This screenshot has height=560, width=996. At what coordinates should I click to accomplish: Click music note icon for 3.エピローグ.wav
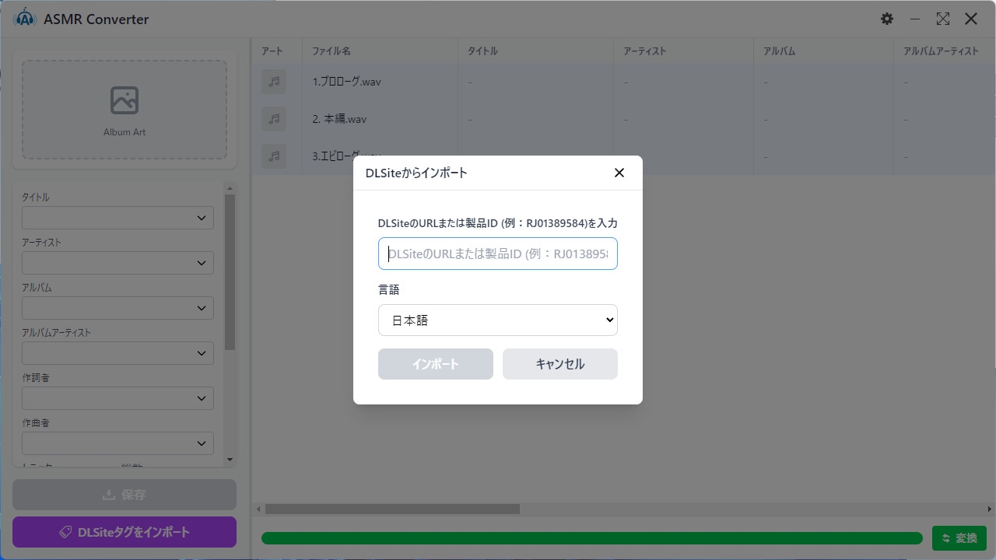274,156
